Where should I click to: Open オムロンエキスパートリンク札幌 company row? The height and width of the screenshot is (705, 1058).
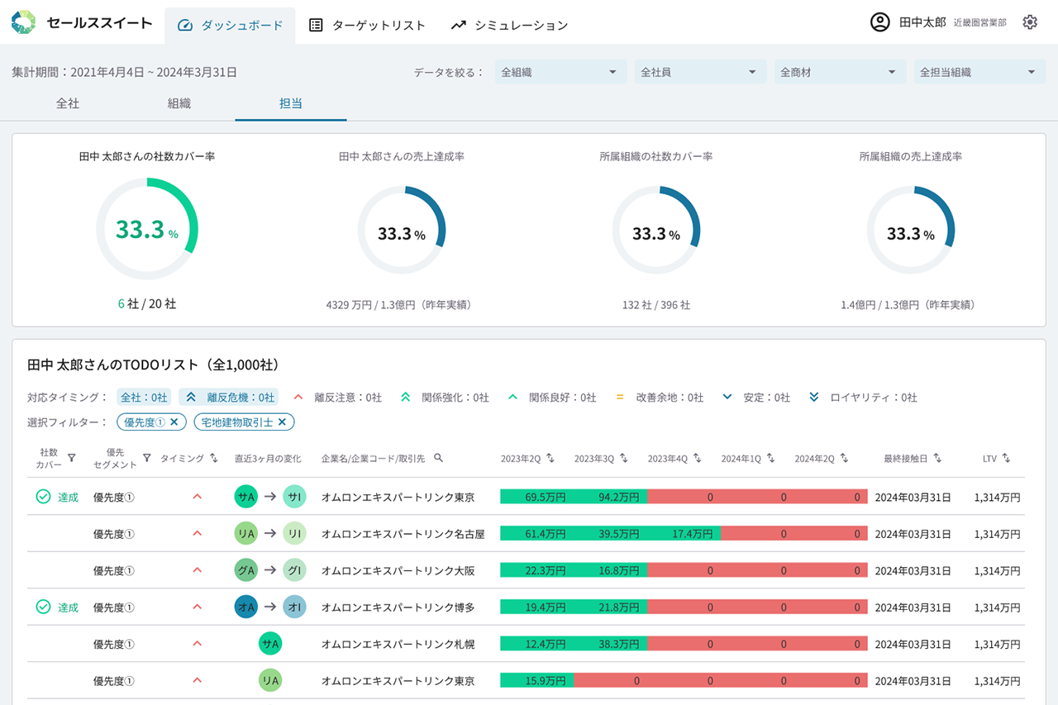526,644
